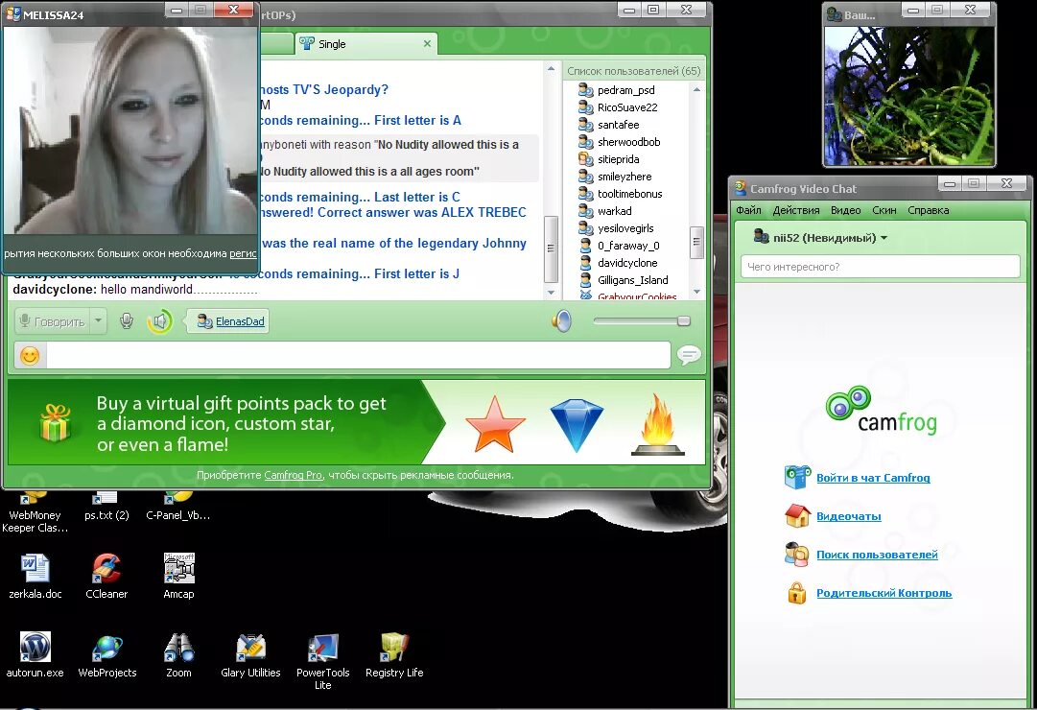
Task: Open Файл menu in Camfrog Video Chat
Action: click(748, 210)
